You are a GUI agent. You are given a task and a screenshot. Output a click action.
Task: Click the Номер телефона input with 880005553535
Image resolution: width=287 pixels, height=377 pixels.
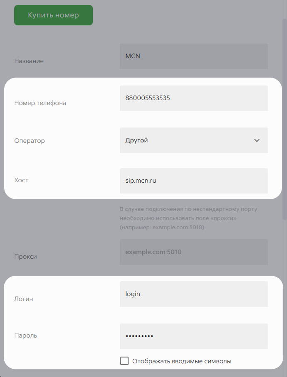(x=194, y=98)
